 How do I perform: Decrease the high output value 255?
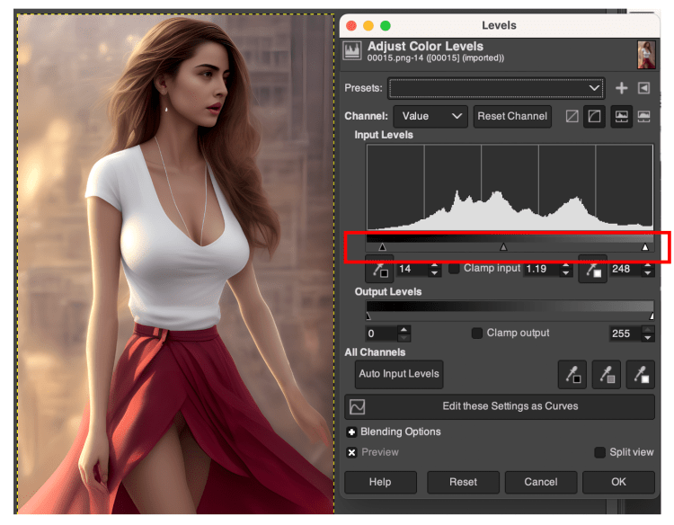[x=647, y=337]
